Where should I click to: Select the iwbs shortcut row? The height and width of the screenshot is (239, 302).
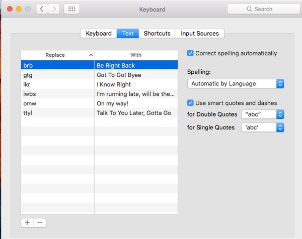tap(99, 94)
